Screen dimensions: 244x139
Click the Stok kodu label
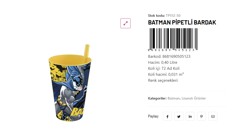pyautogui.click(x=156, y=16)
